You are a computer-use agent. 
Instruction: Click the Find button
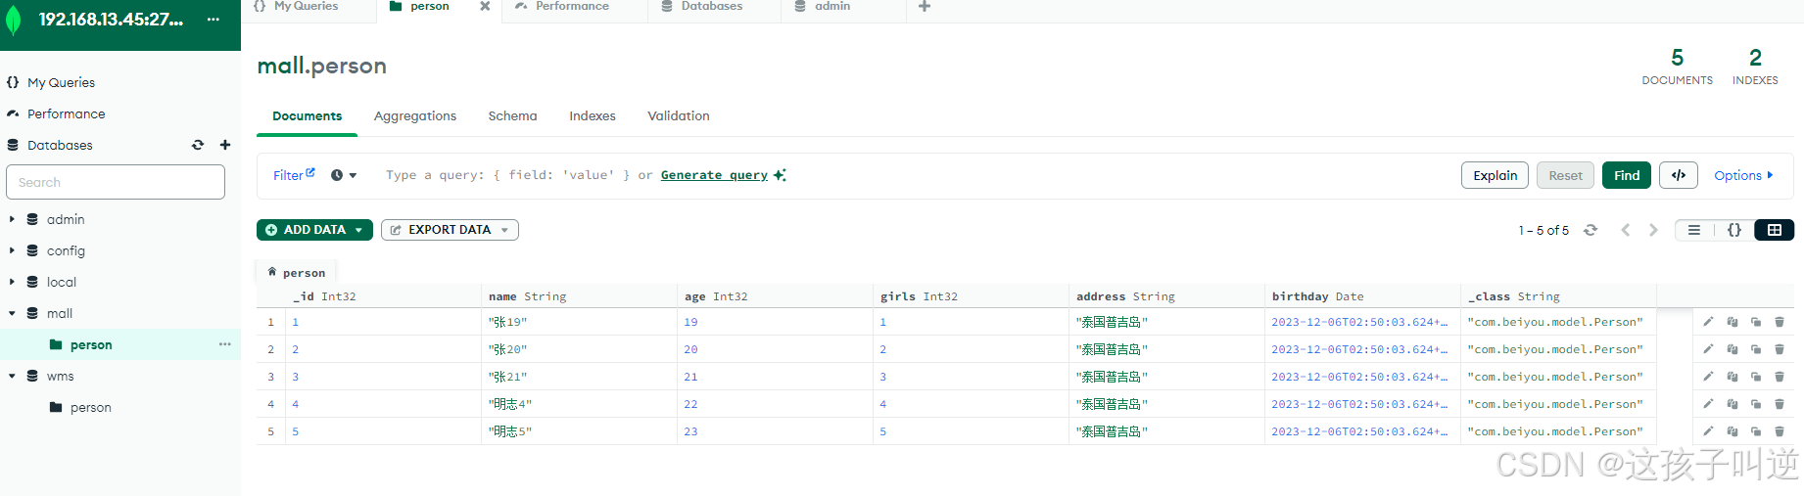coord(1627,175)
